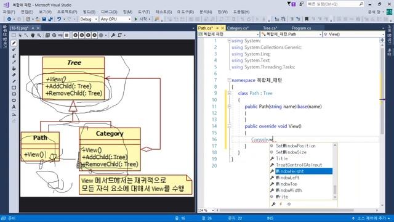Click the magic wand selection tool
Image resolution: width=394 pixels, height=222 pixels.
point(26,35)
